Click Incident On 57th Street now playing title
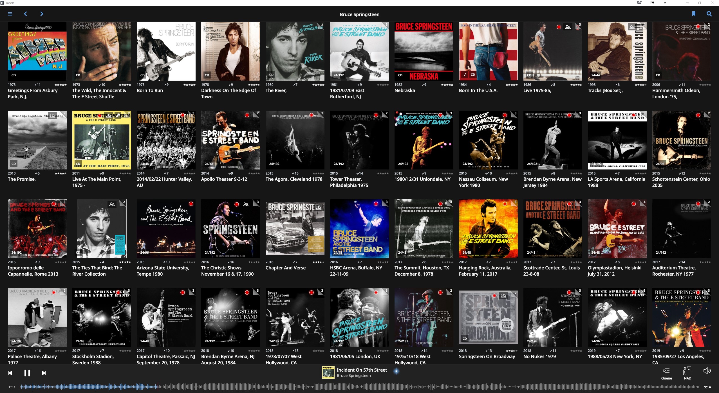Screen dimensions: 719x393 [x=362, y=370]
